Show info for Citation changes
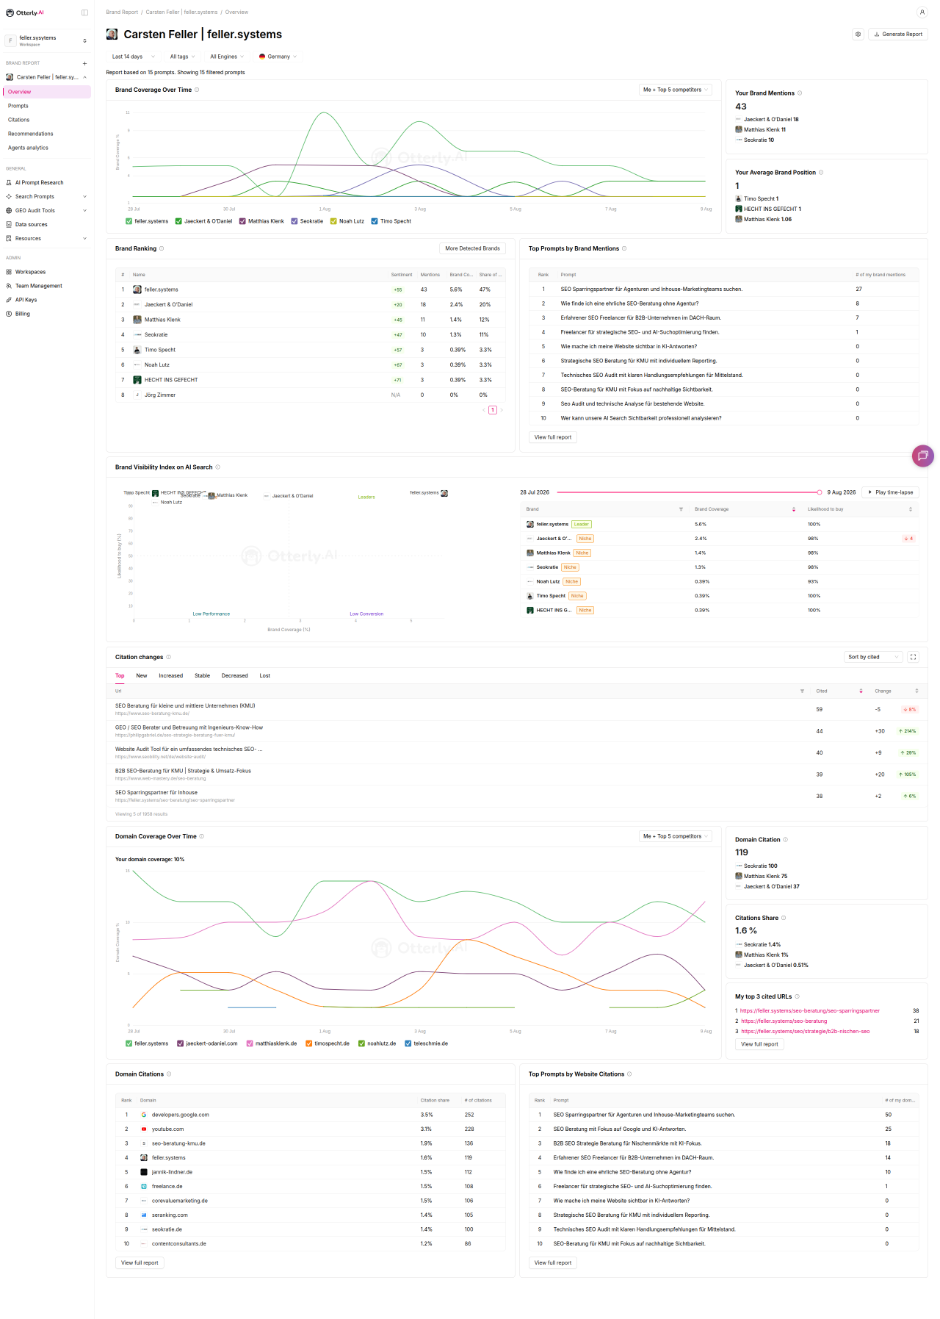 pyautogui.click(x=168, y=657)
